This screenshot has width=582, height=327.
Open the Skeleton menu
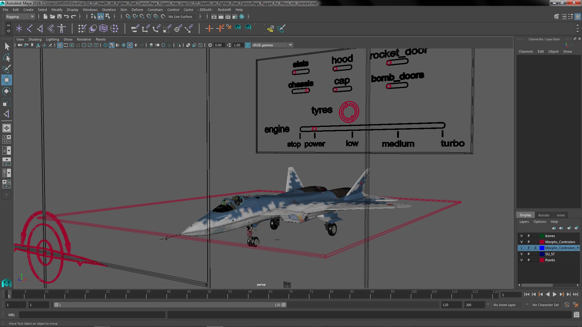pyautogui.click(x=109, y=10)
